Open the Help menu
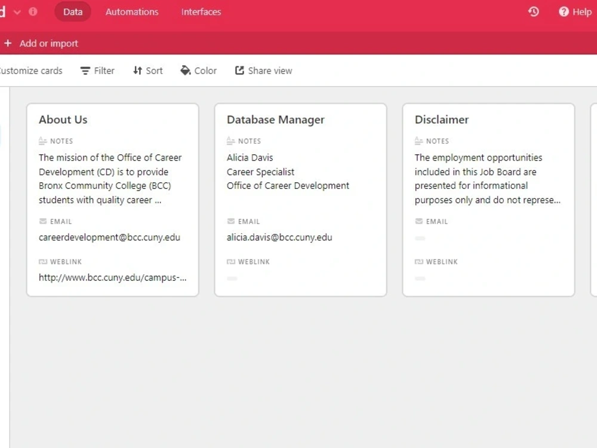Viewport: 597px width, 448px height. click(x=575, y=12)
